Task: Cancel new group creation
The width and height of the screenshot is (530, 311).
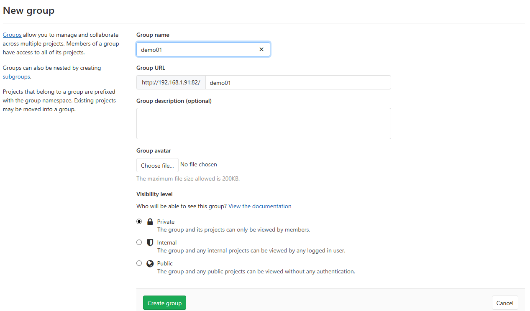Action: click(505, 303)
